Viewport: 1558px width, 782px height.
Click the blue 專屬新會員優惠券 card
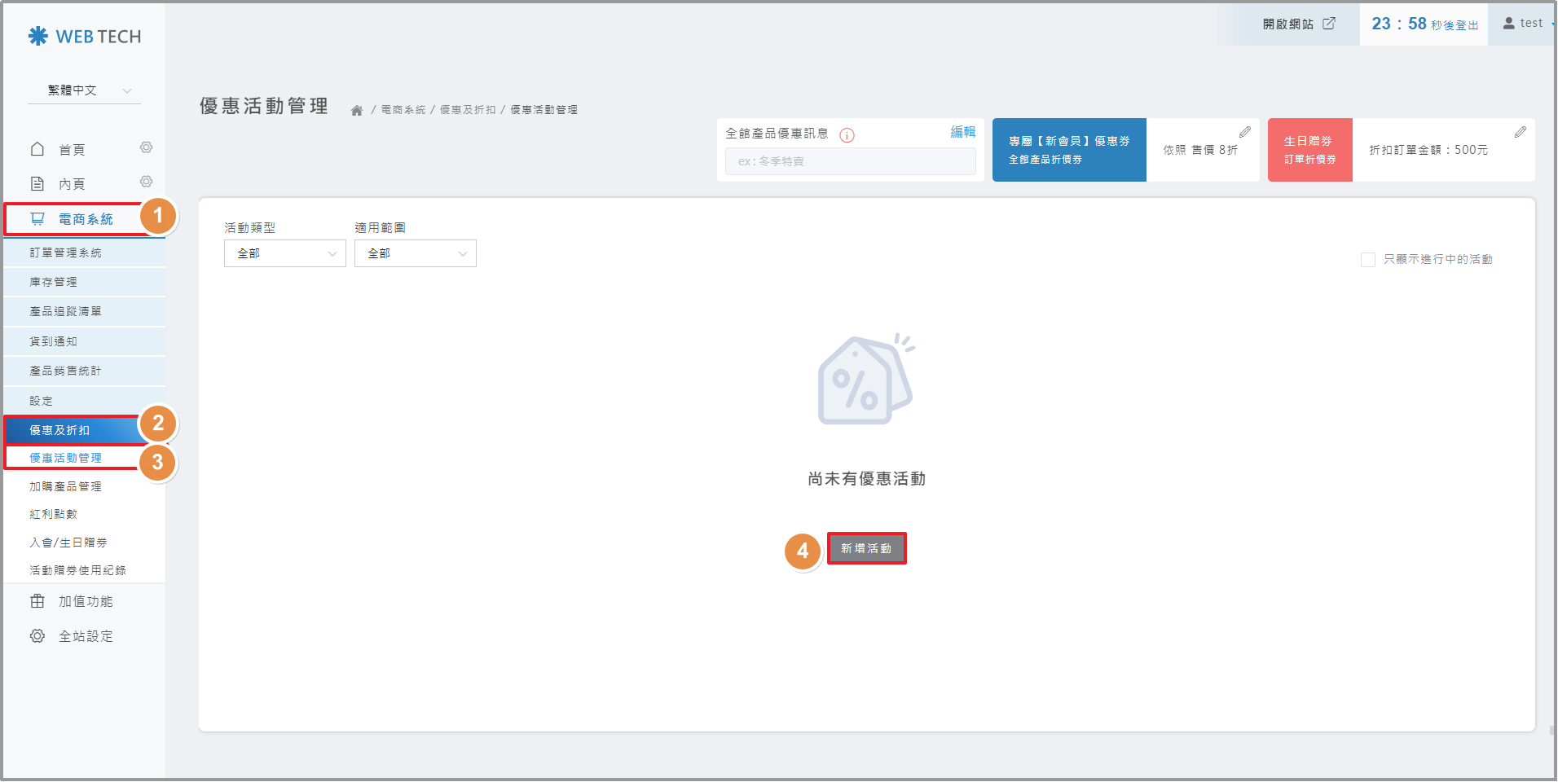pos(1068,150)
